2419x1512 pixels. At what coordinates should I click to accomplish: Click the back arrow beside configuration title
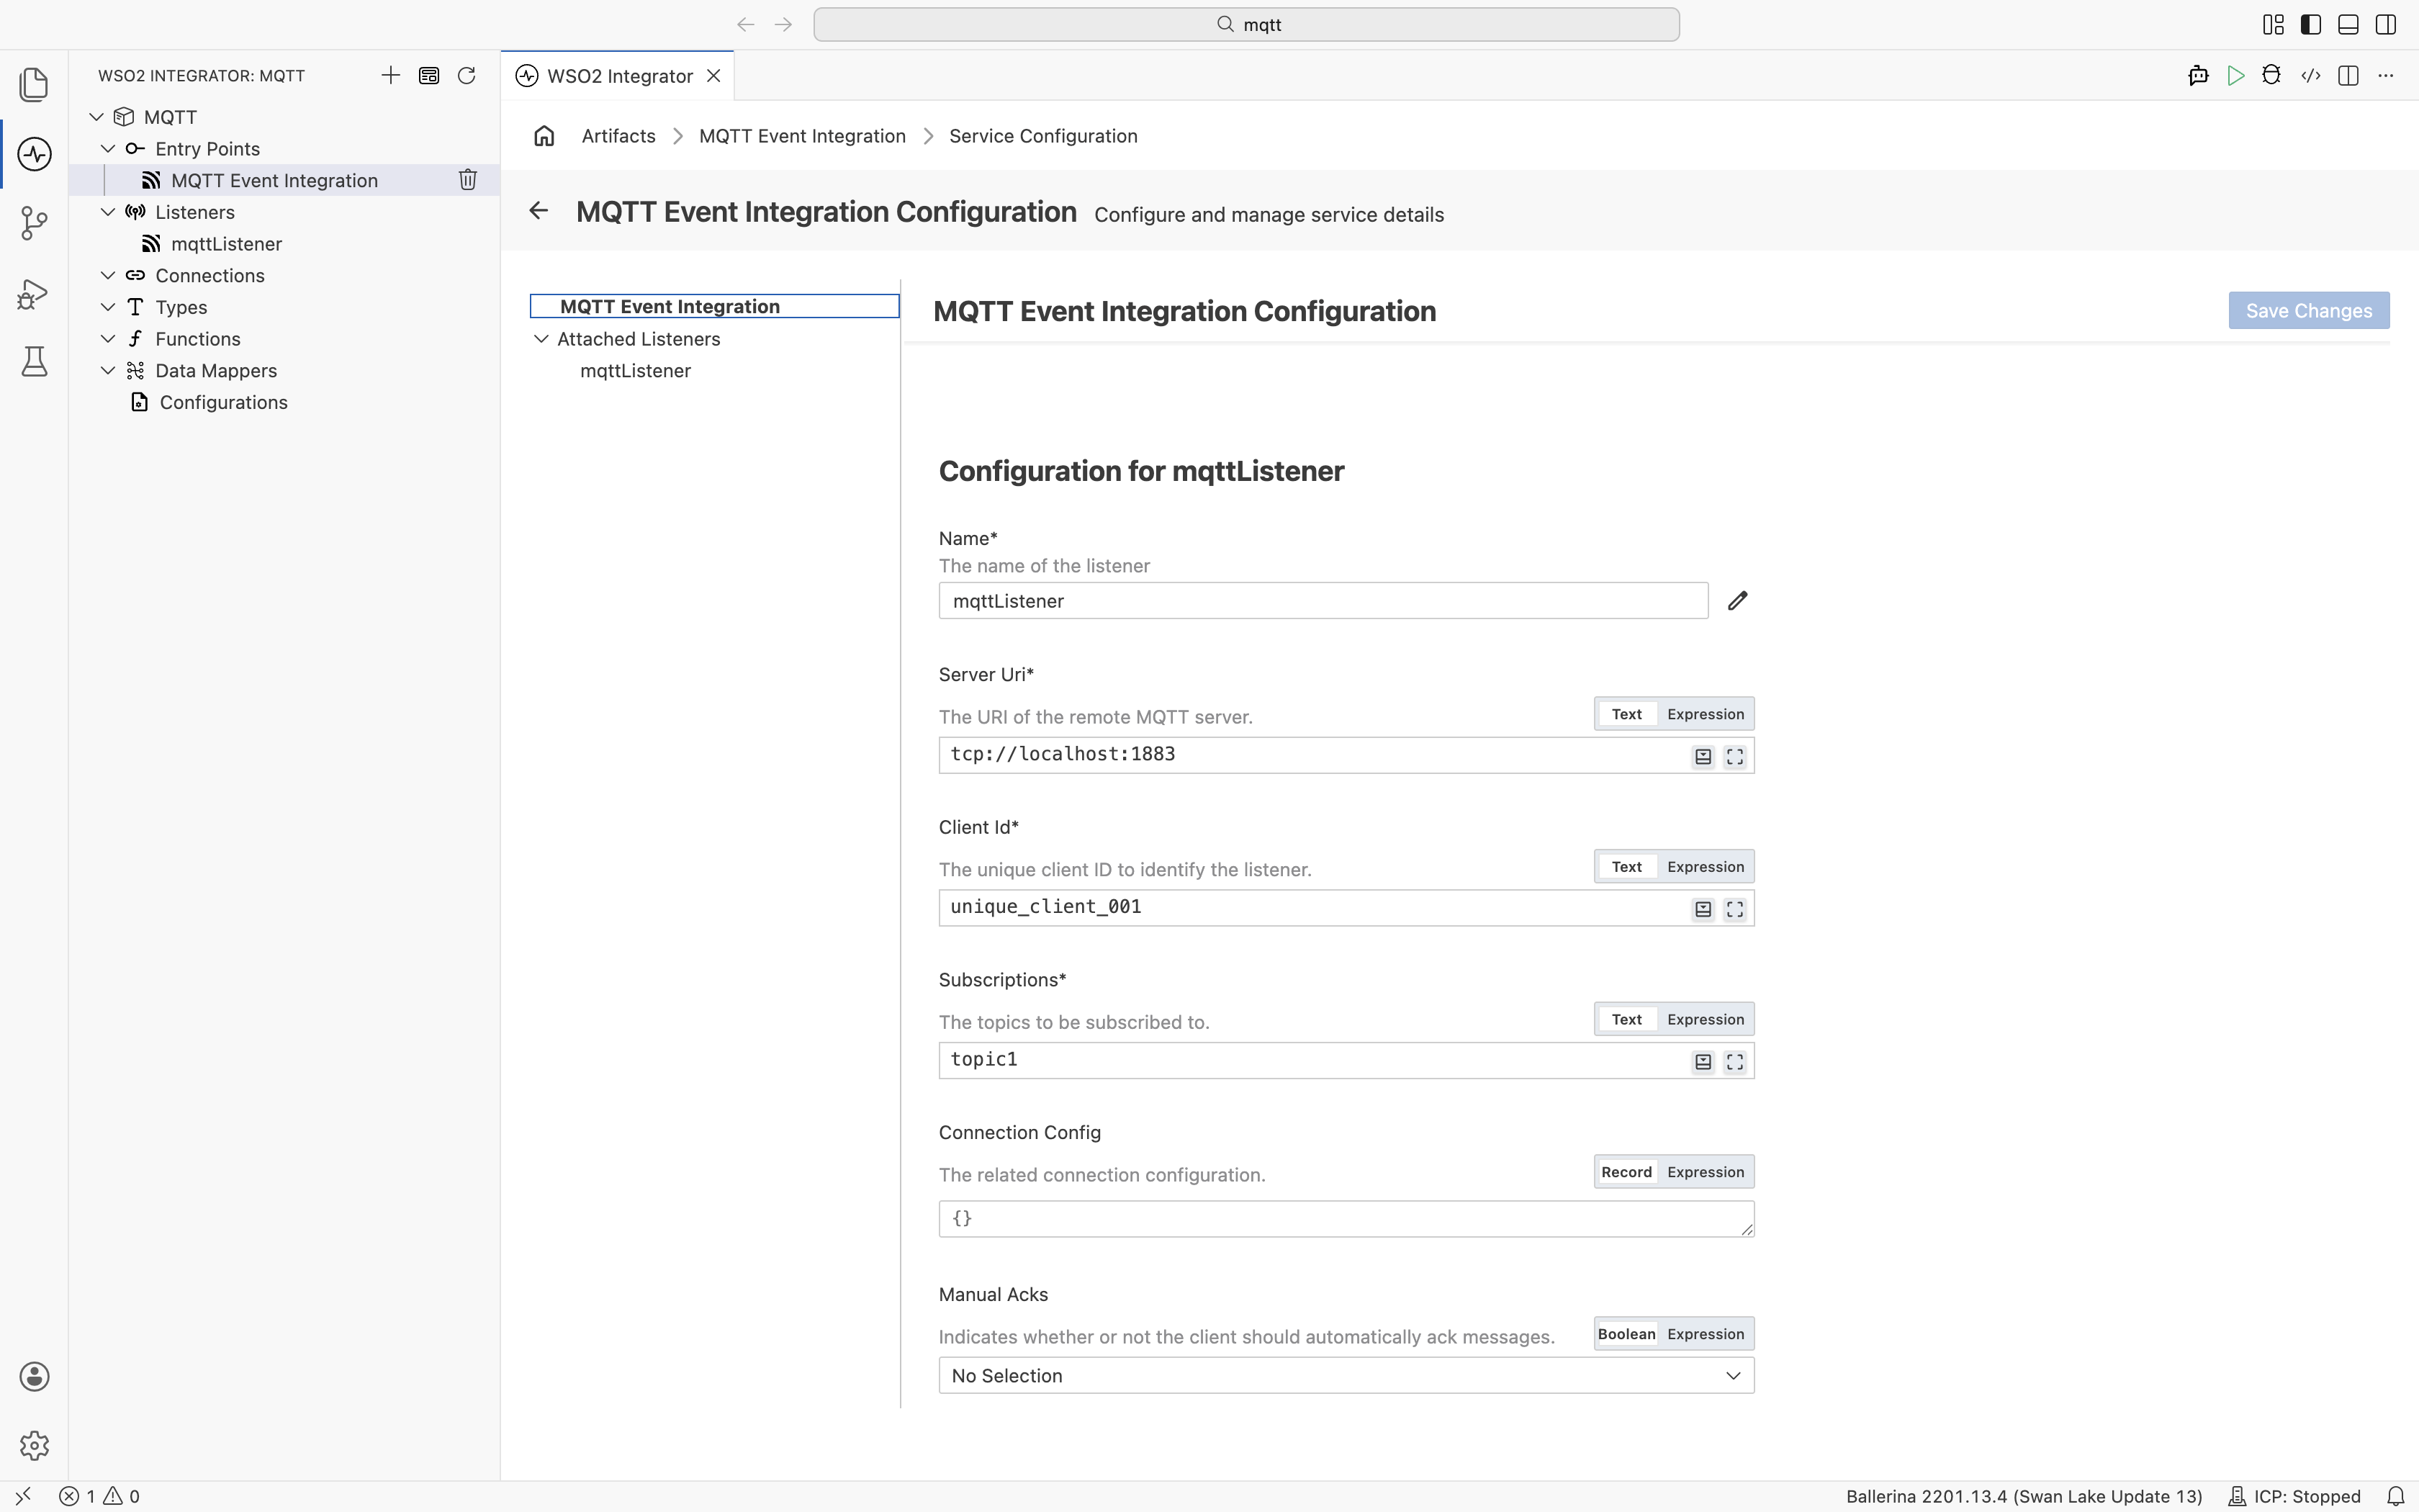point(539,210)
